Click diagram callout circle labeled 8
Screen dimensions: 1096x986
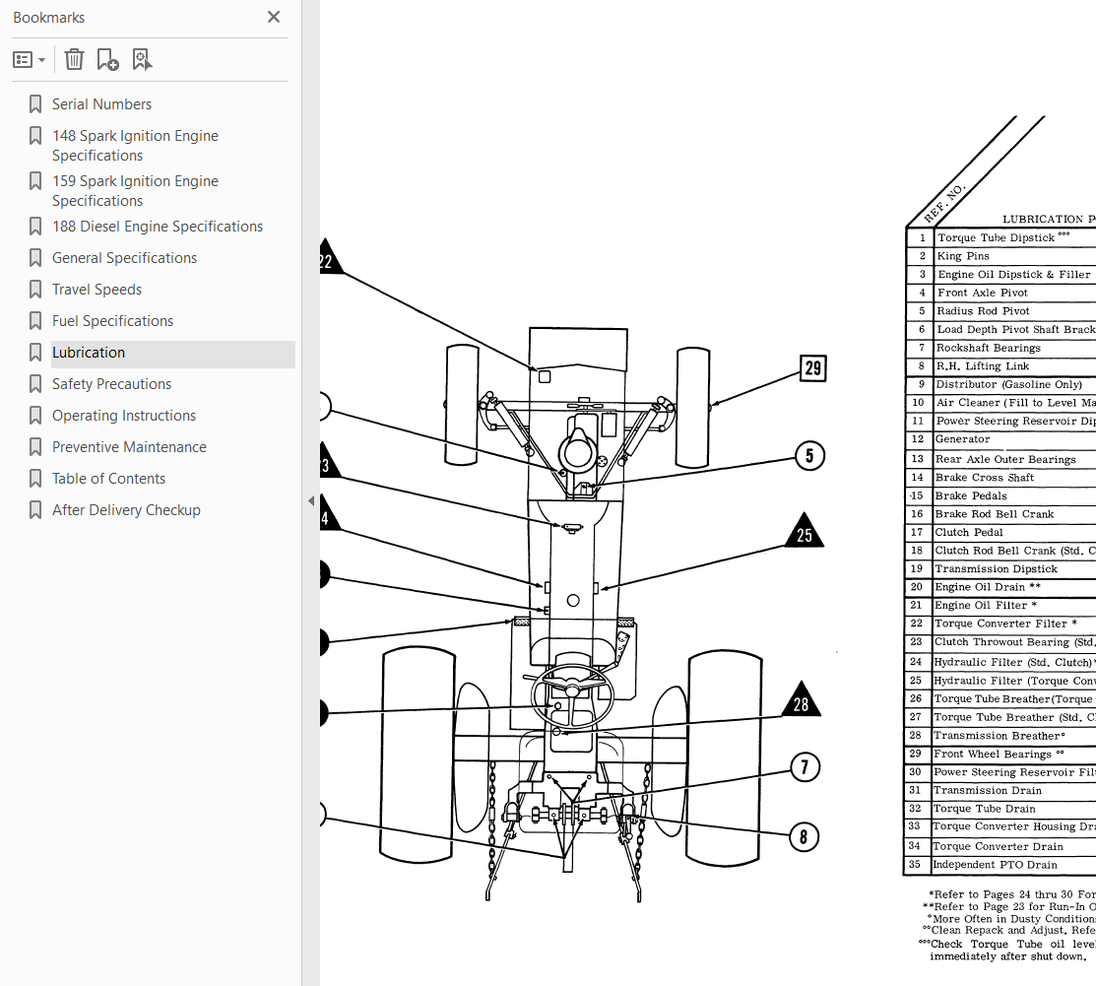tap(804, 836)
